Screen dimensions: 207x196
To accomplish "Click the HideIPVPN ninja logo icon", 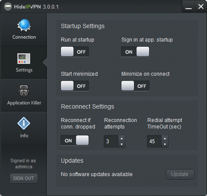I will point(8,6).
